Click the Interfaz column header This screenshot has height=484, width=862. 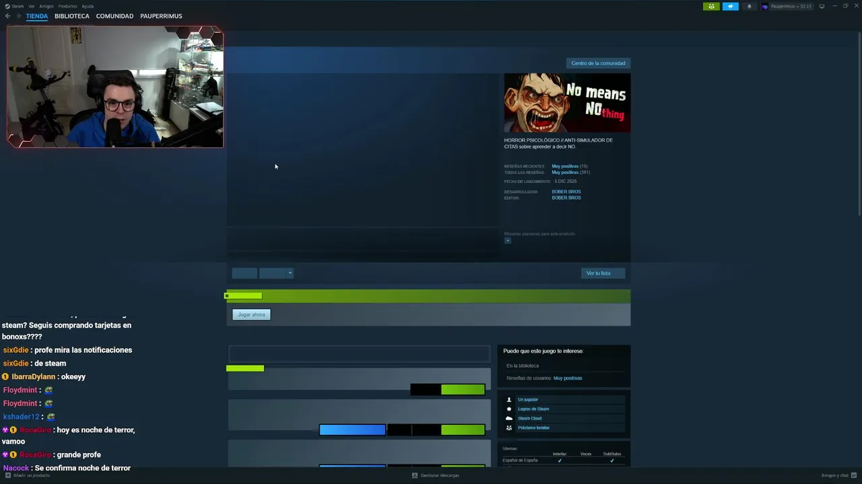[x=560, y=454]
